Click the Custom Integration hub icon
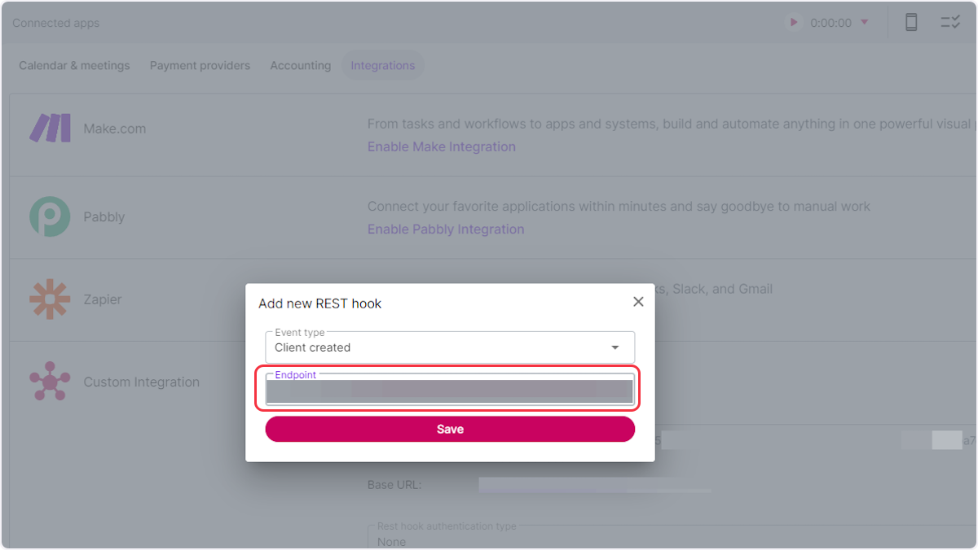Image resolution: width=978 pixels, height=550 pixels. [51, 382]
